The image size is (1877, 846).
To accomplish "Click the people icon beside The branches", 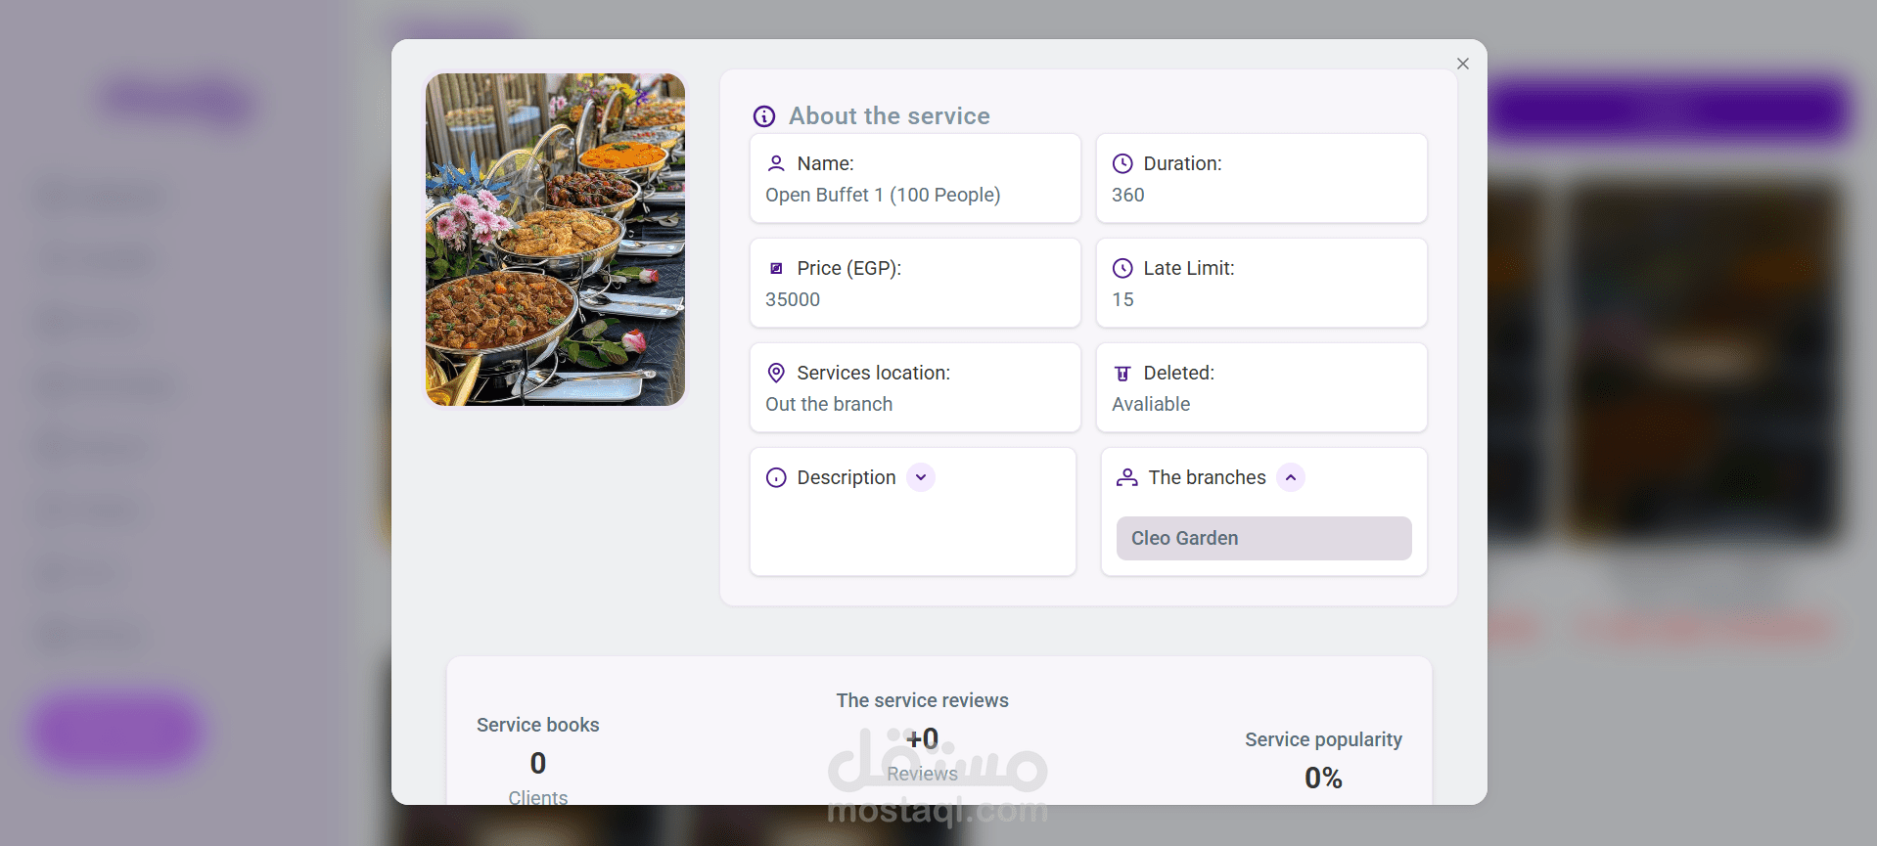I will 1127,477.
